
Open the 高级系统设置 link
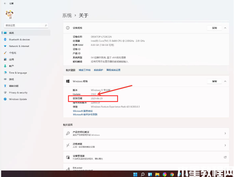(x=113, y=70)
